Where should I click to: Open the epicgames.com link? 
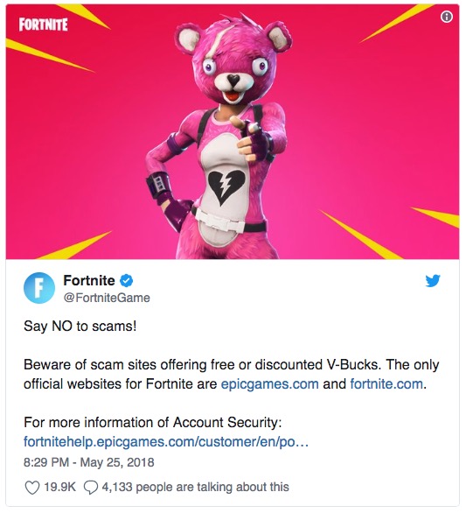[x=270, y=383]
